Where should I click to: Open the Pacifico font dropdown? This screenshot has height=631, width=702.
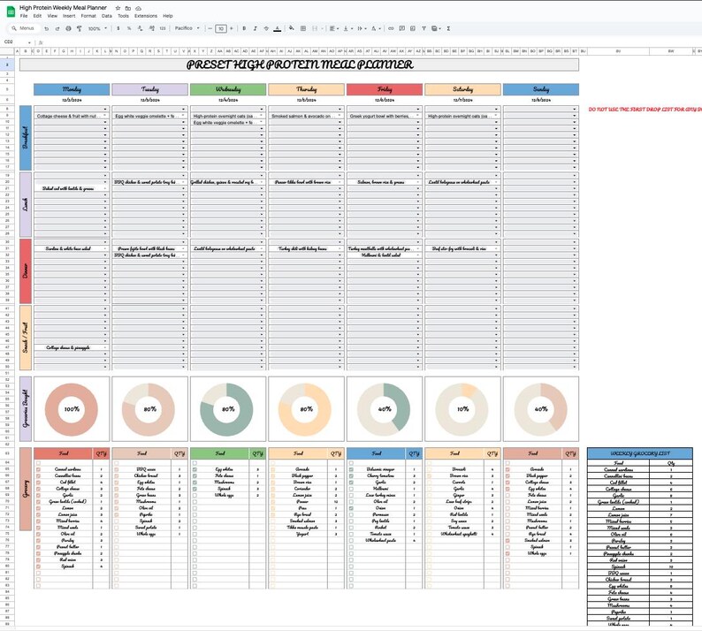pyautogui.click(x=187, y=28)
